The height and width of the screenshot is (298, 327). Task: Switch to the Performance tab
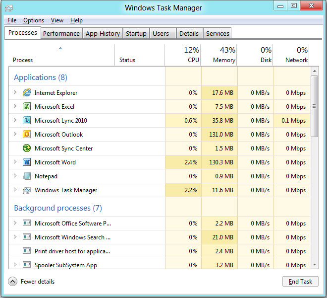[61, 33]
